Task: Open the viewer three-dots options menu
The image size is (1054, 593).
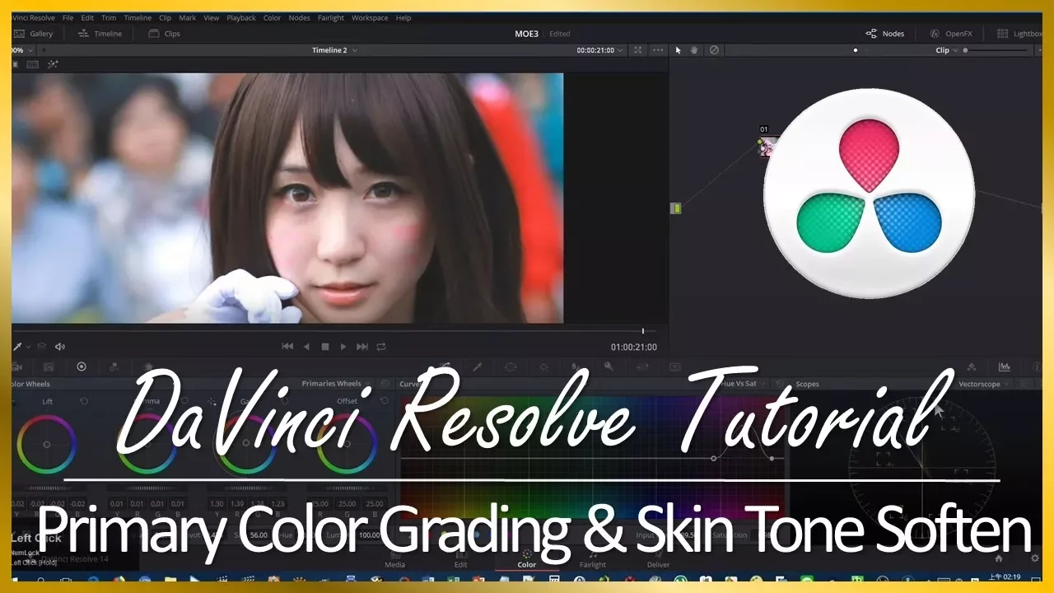Action: [x=658, y=50]
